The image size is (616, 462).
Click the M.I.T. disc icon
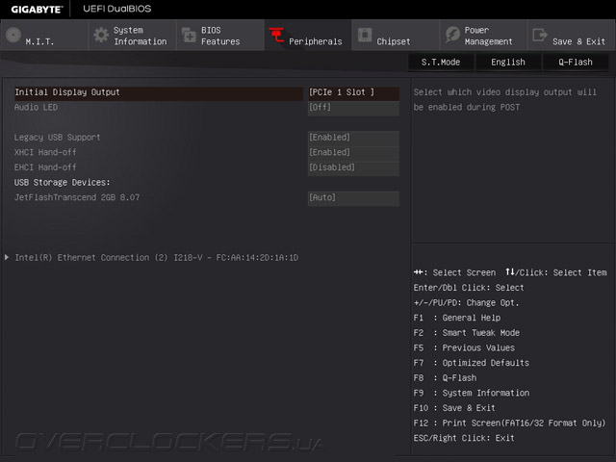13,35
